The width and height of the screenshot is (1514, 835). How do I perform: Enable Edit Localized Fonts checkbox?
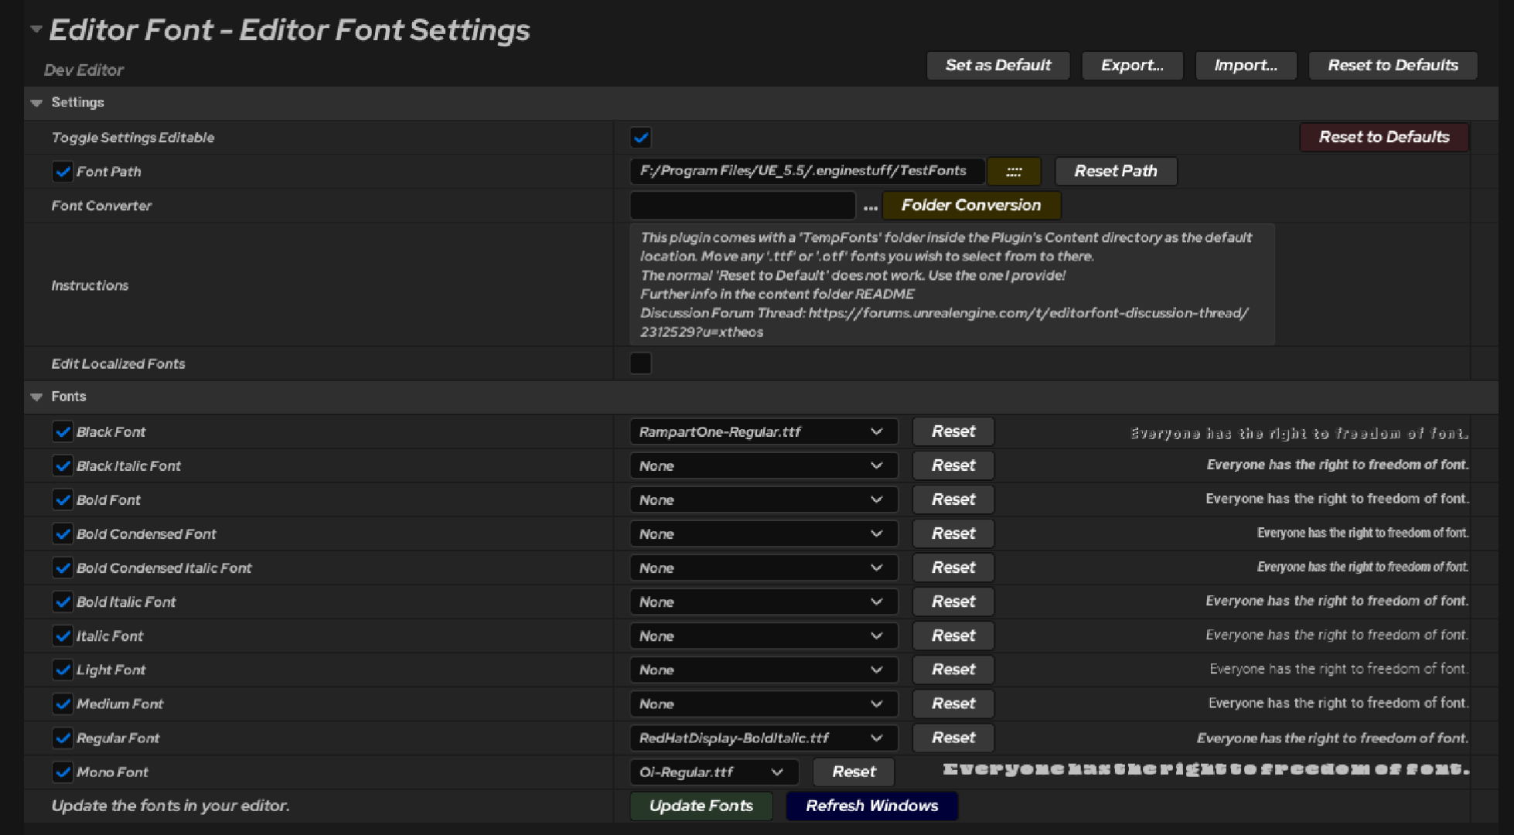640,363
